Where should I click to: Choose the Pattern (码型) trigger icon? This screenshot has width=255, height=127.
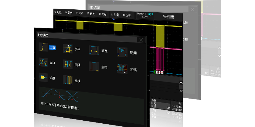tap(43, 78)
